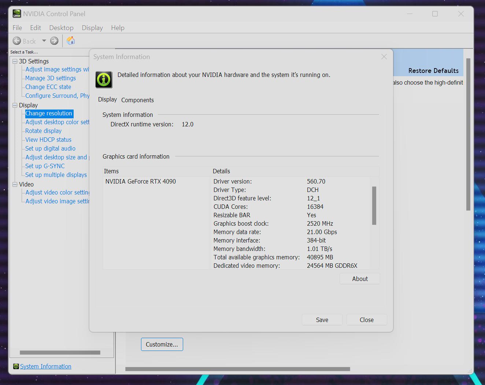This screenshot has width=485, height=385.
Task: Click Total available graphics memory 40895 MB
Action: pyautogui.click(x=320, y=257)
